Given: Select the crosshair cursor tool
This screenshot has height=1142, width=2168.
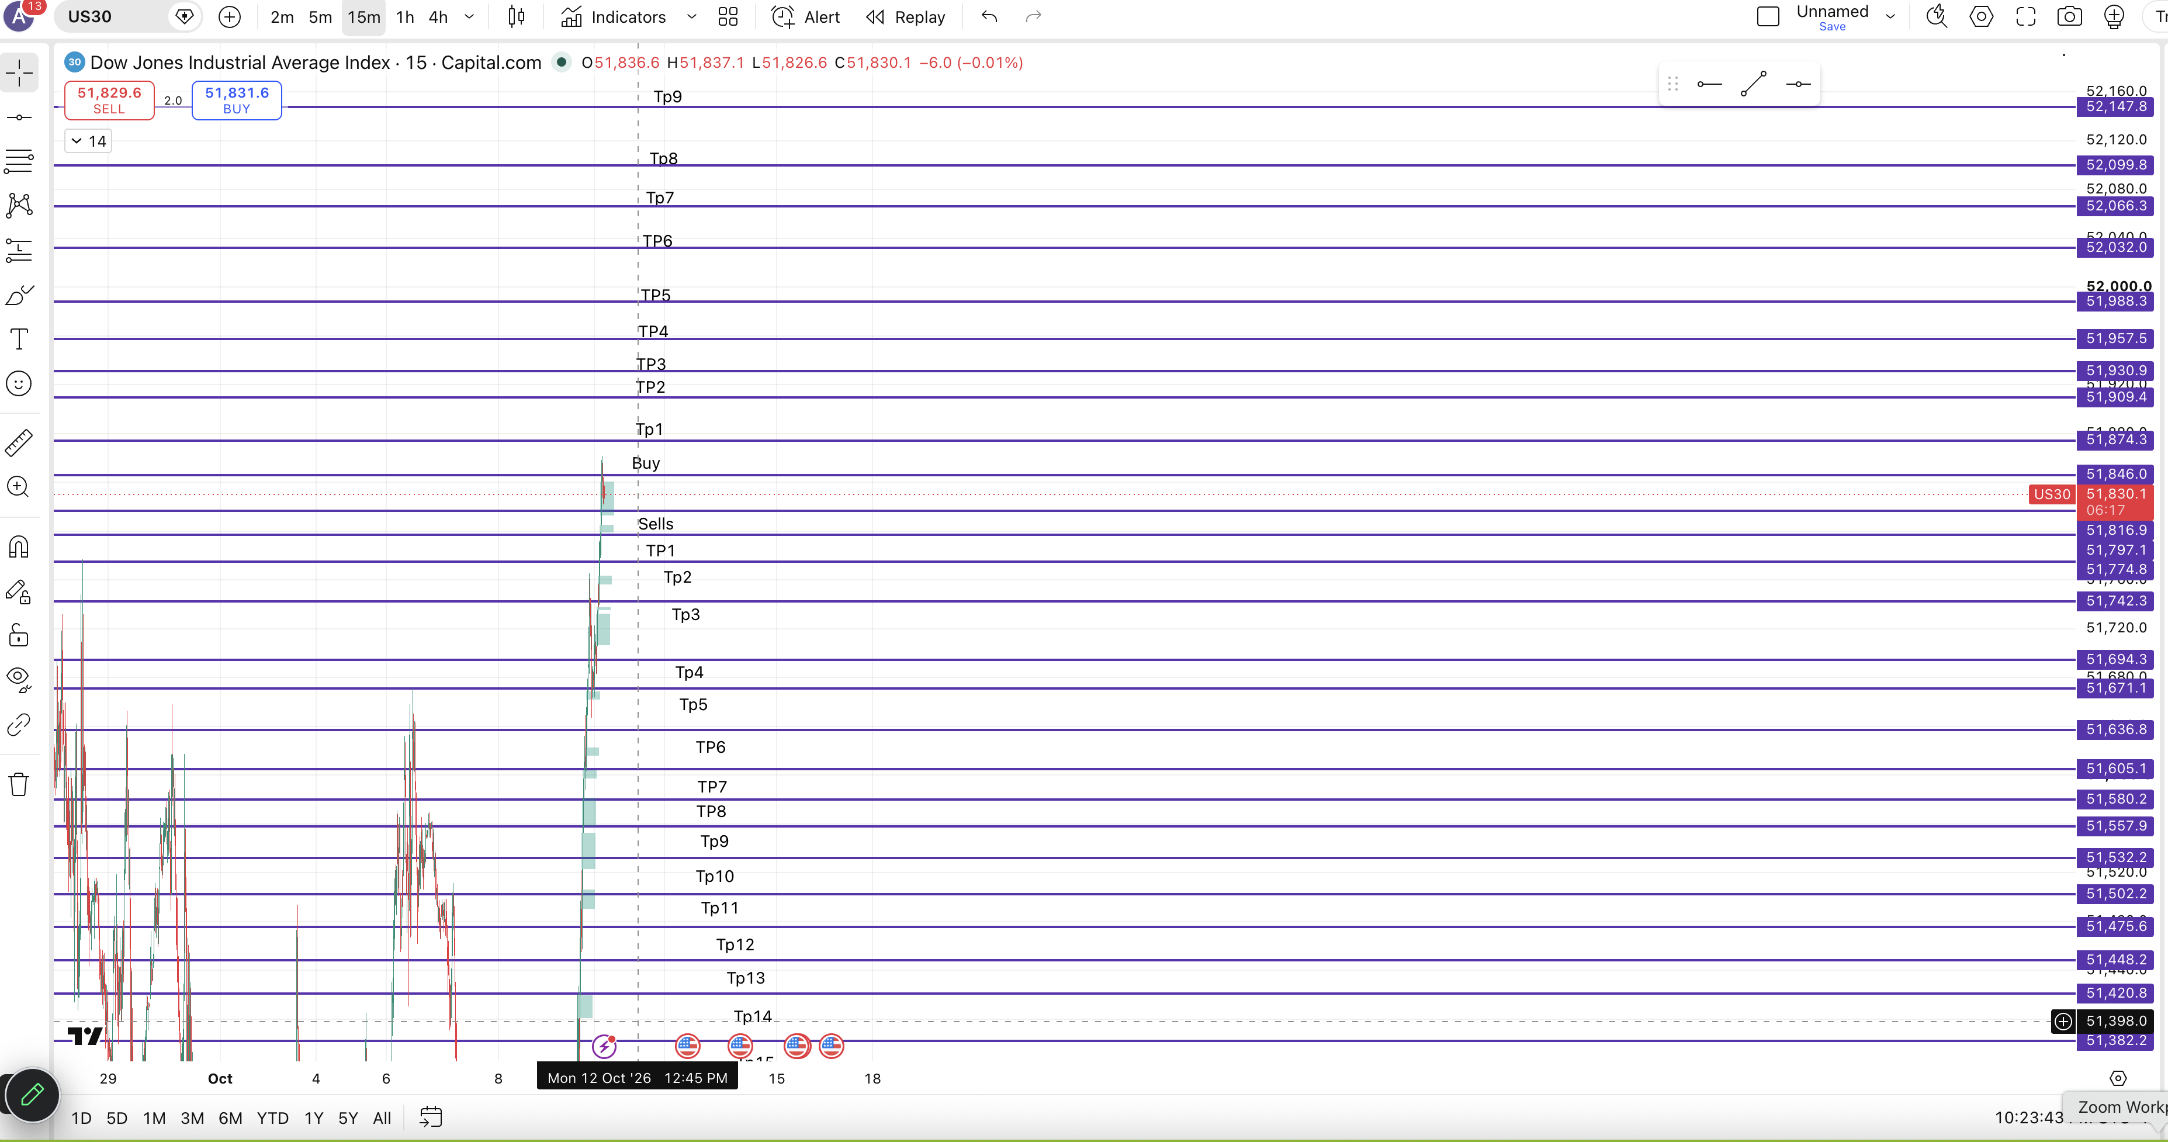Looking at the screenshot, I should (19, 73).
